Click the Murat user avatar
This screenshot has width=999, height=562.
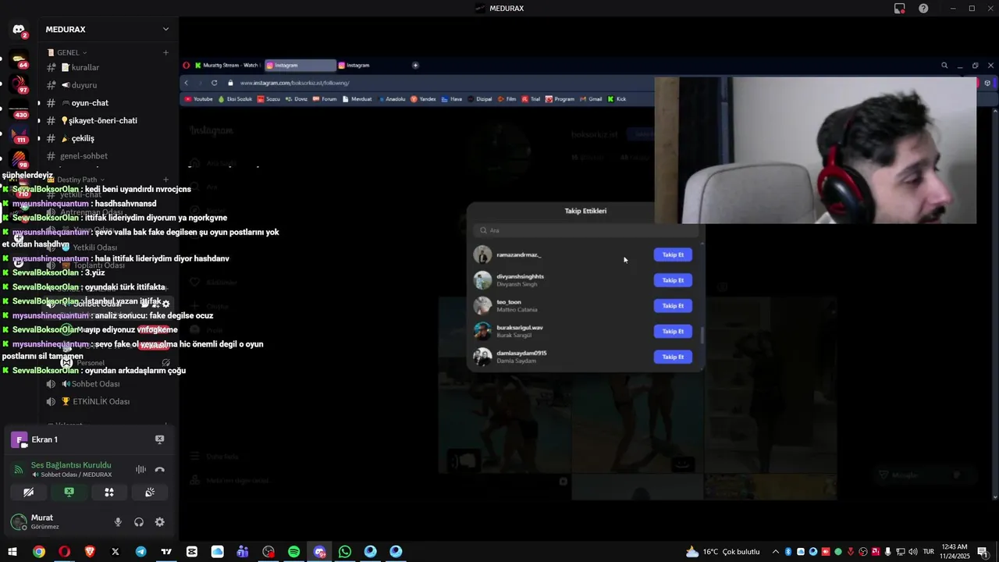pyautogui.click(x=19, y=522)
